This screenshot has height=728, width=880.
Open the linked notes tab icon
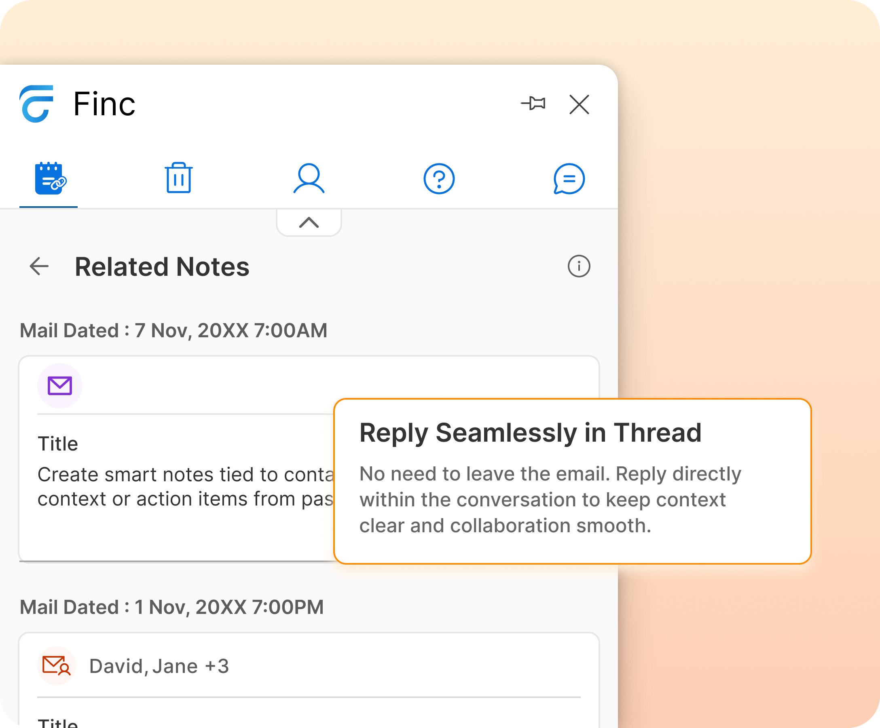(50, 178)
